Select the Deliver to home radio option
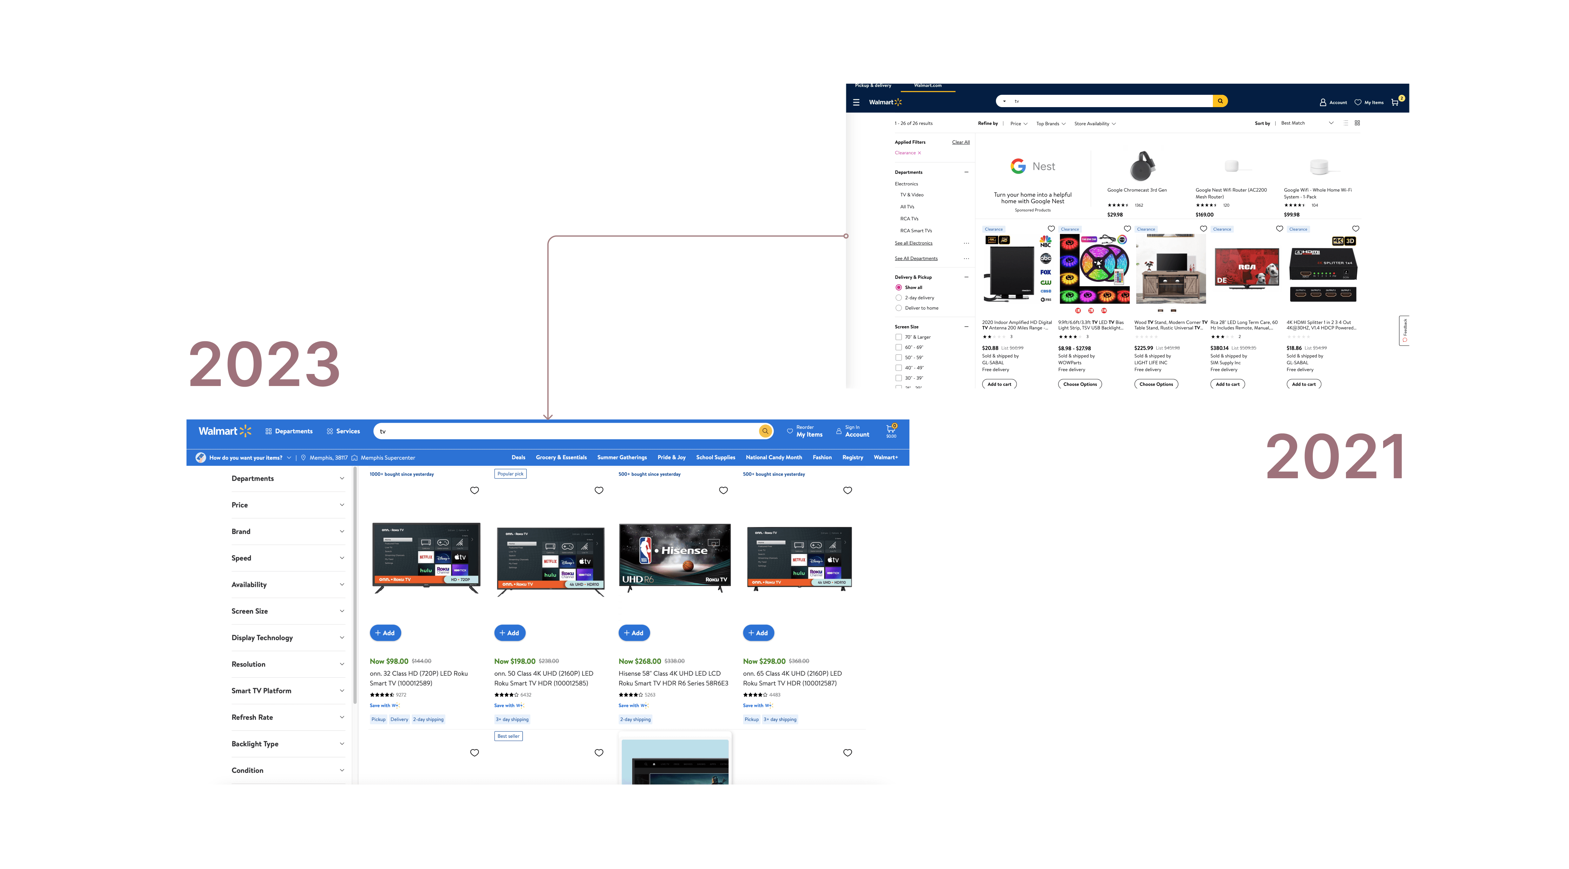This screenshot has width=1569, height=869. coord(899,308)
